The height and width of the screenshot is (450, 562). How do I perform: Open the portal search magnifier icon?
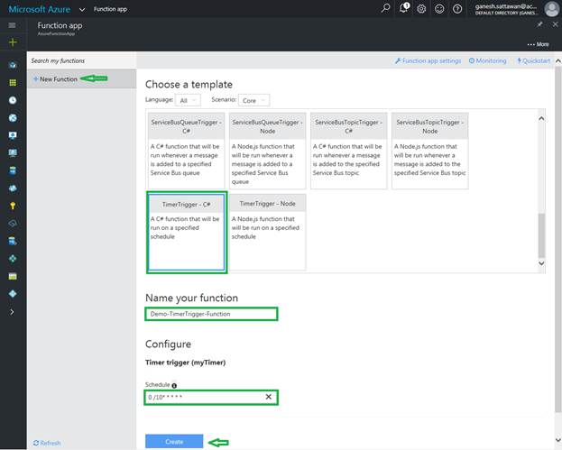(387, 9)
